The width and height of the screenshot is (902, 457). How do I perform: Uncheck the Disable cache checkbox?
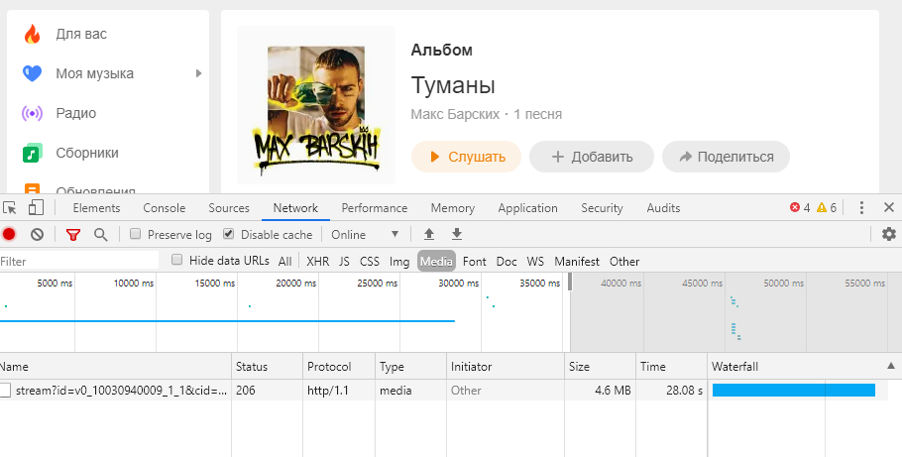coord(229,235)
